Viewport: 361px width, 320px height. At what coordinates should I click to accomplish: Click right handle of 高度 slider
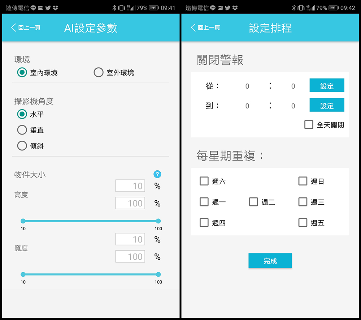[x=158, y=221]
